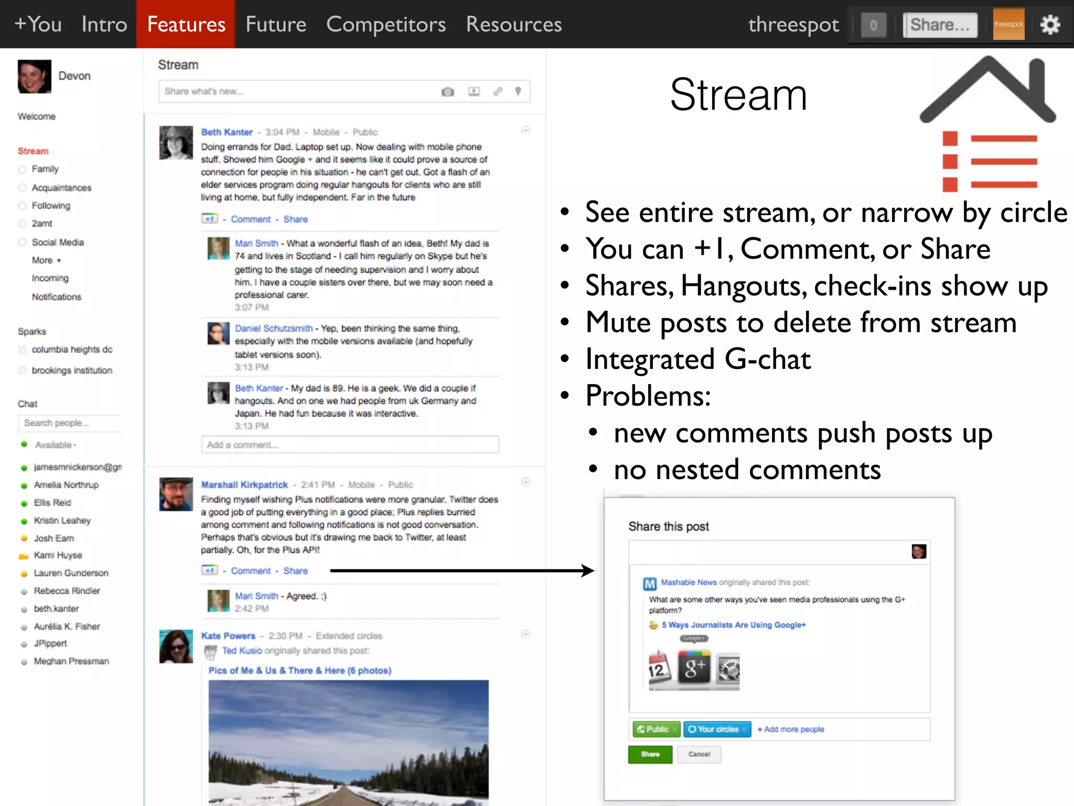1074x806 pixels.
Task: Open options menu for Marshall Kirkpatrick's post
Action: pos(525,482)
